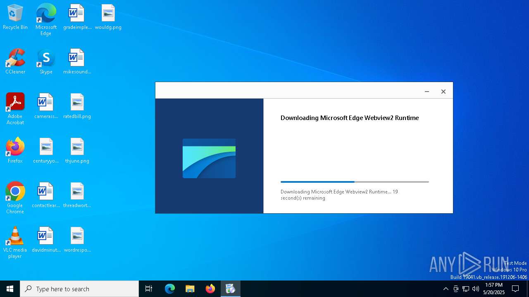
Task: Select the camerass... Word document
Action: point(46,106)
